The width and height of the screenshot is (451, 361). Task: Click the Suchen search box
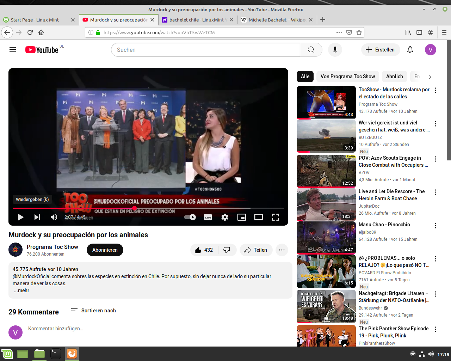click(206, 50)
